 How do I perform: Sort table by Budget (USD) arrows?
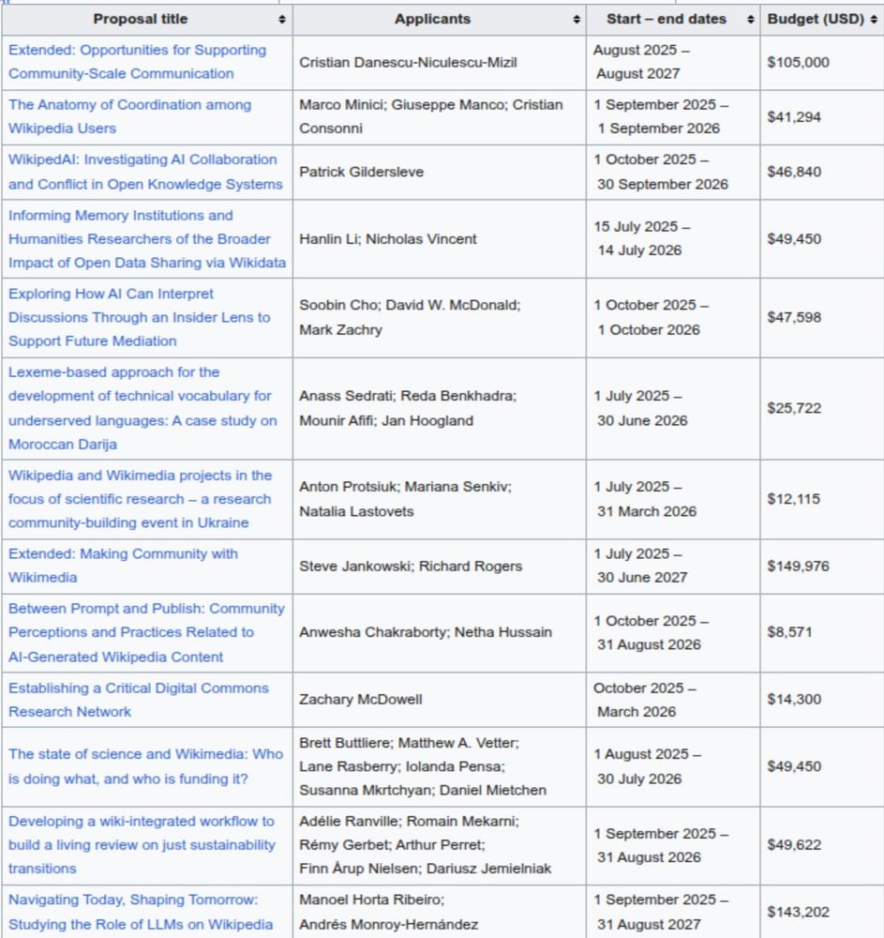[x=874, y=20]
